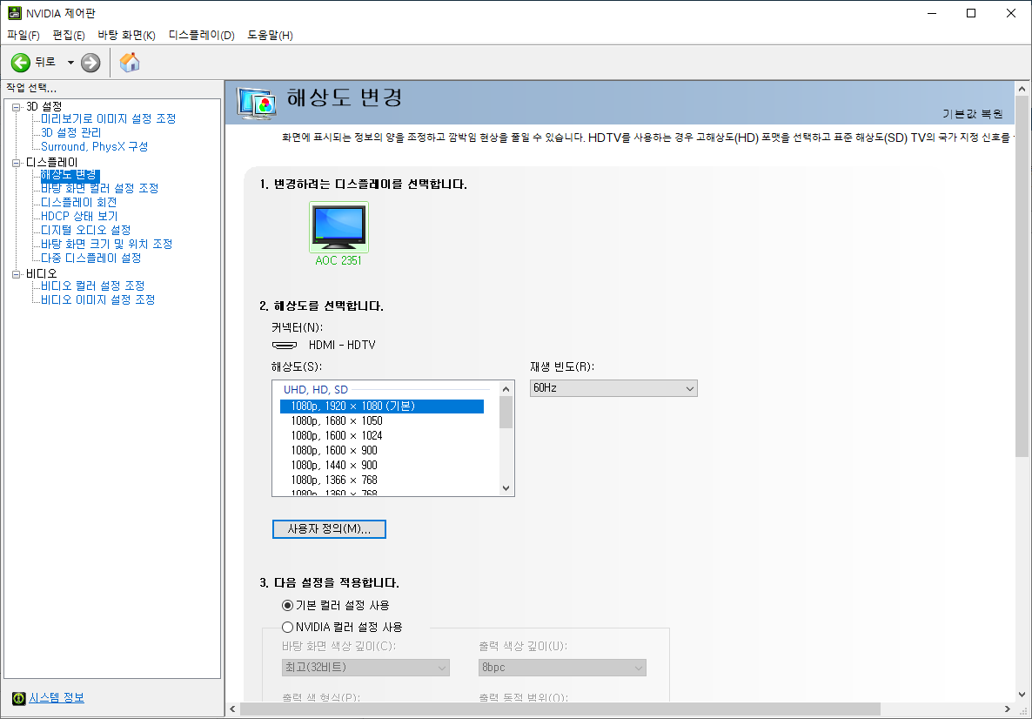The height and width of the screenshot is (719, 1032).
Task: Collapse the 디스플레이 tree node
Action: click(x=17, y=164)
